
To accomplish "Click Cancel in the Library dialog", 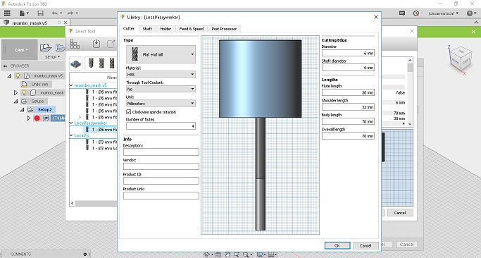I will click(366, 245).
